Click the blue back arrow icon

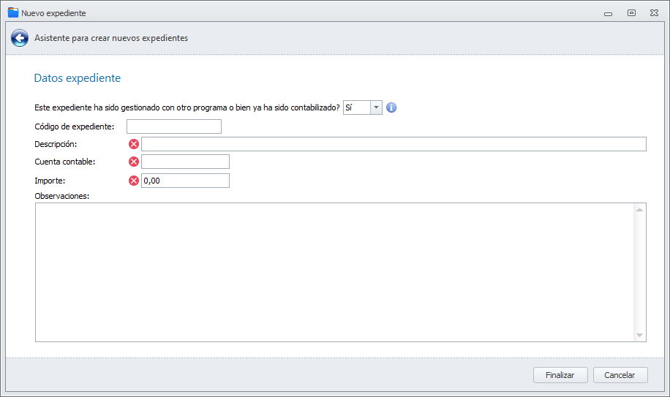(x=20, y=38)
